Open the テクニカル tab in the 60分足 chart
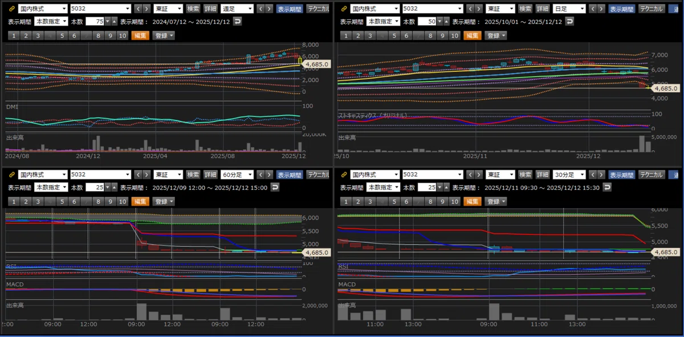 pyautogui.click(x=318, y=175)
